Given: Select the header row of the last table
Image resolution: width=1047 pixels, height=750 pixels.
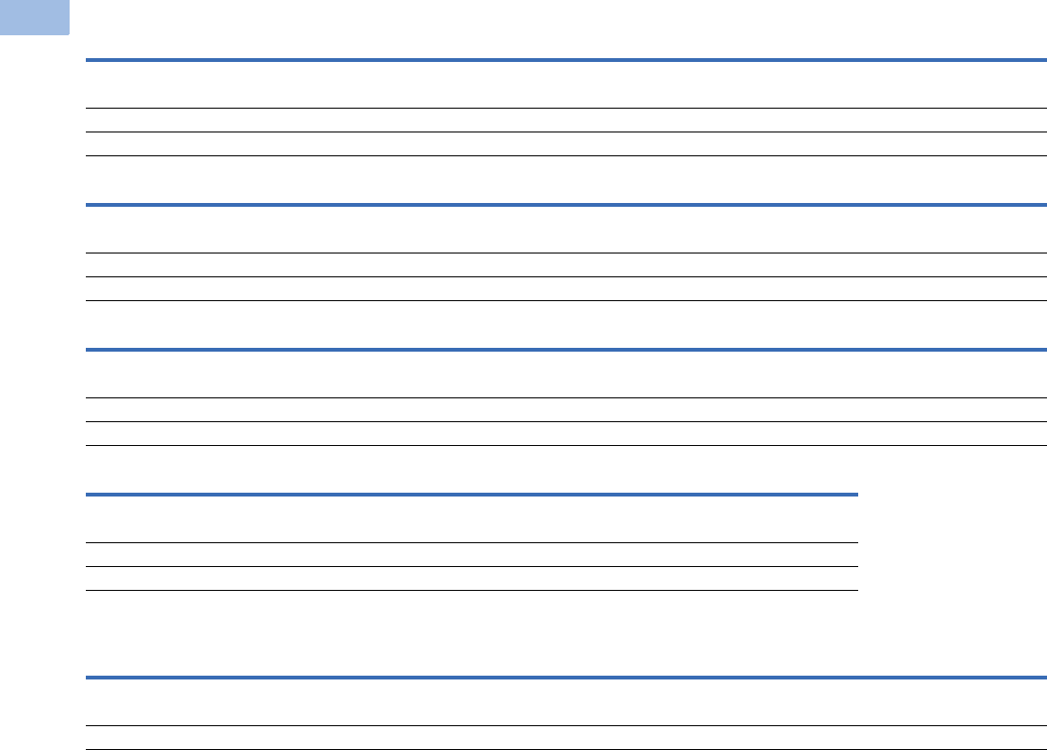Looking at the screenshot, I should point(566,702).
